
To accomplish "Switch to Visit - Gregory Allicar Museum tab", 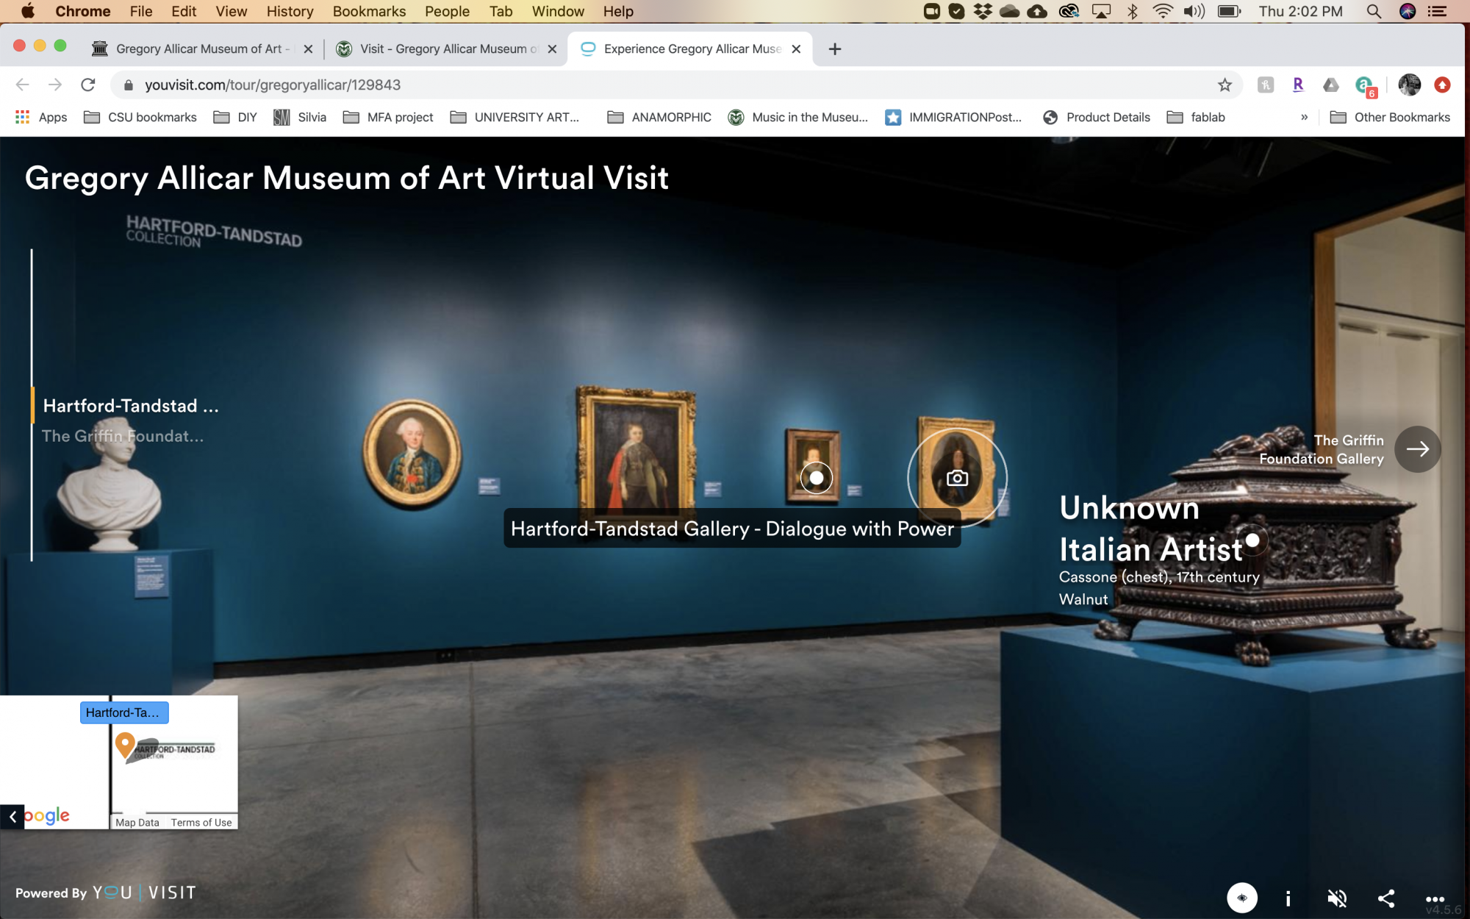I will click(x=447, y=49).
